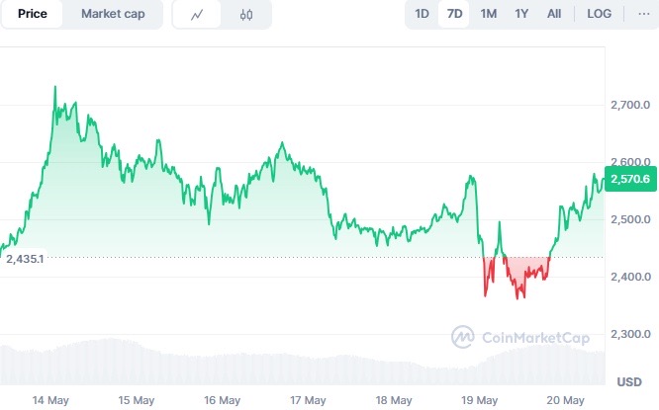Set time range to 1M
The width and height of the screenshot is (659, 410).
488,14
